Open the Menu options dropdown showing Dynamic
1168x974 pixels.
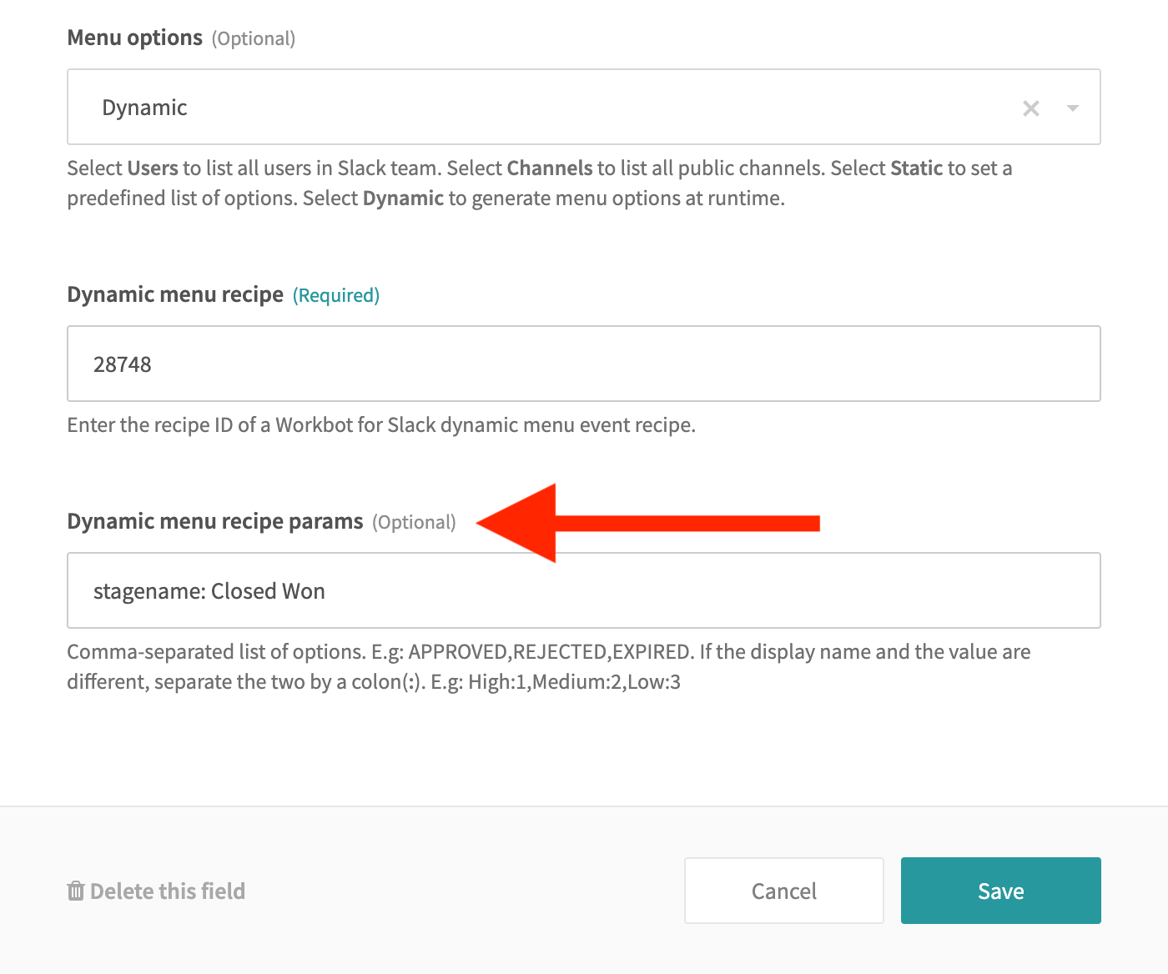[x=584, y=108]
